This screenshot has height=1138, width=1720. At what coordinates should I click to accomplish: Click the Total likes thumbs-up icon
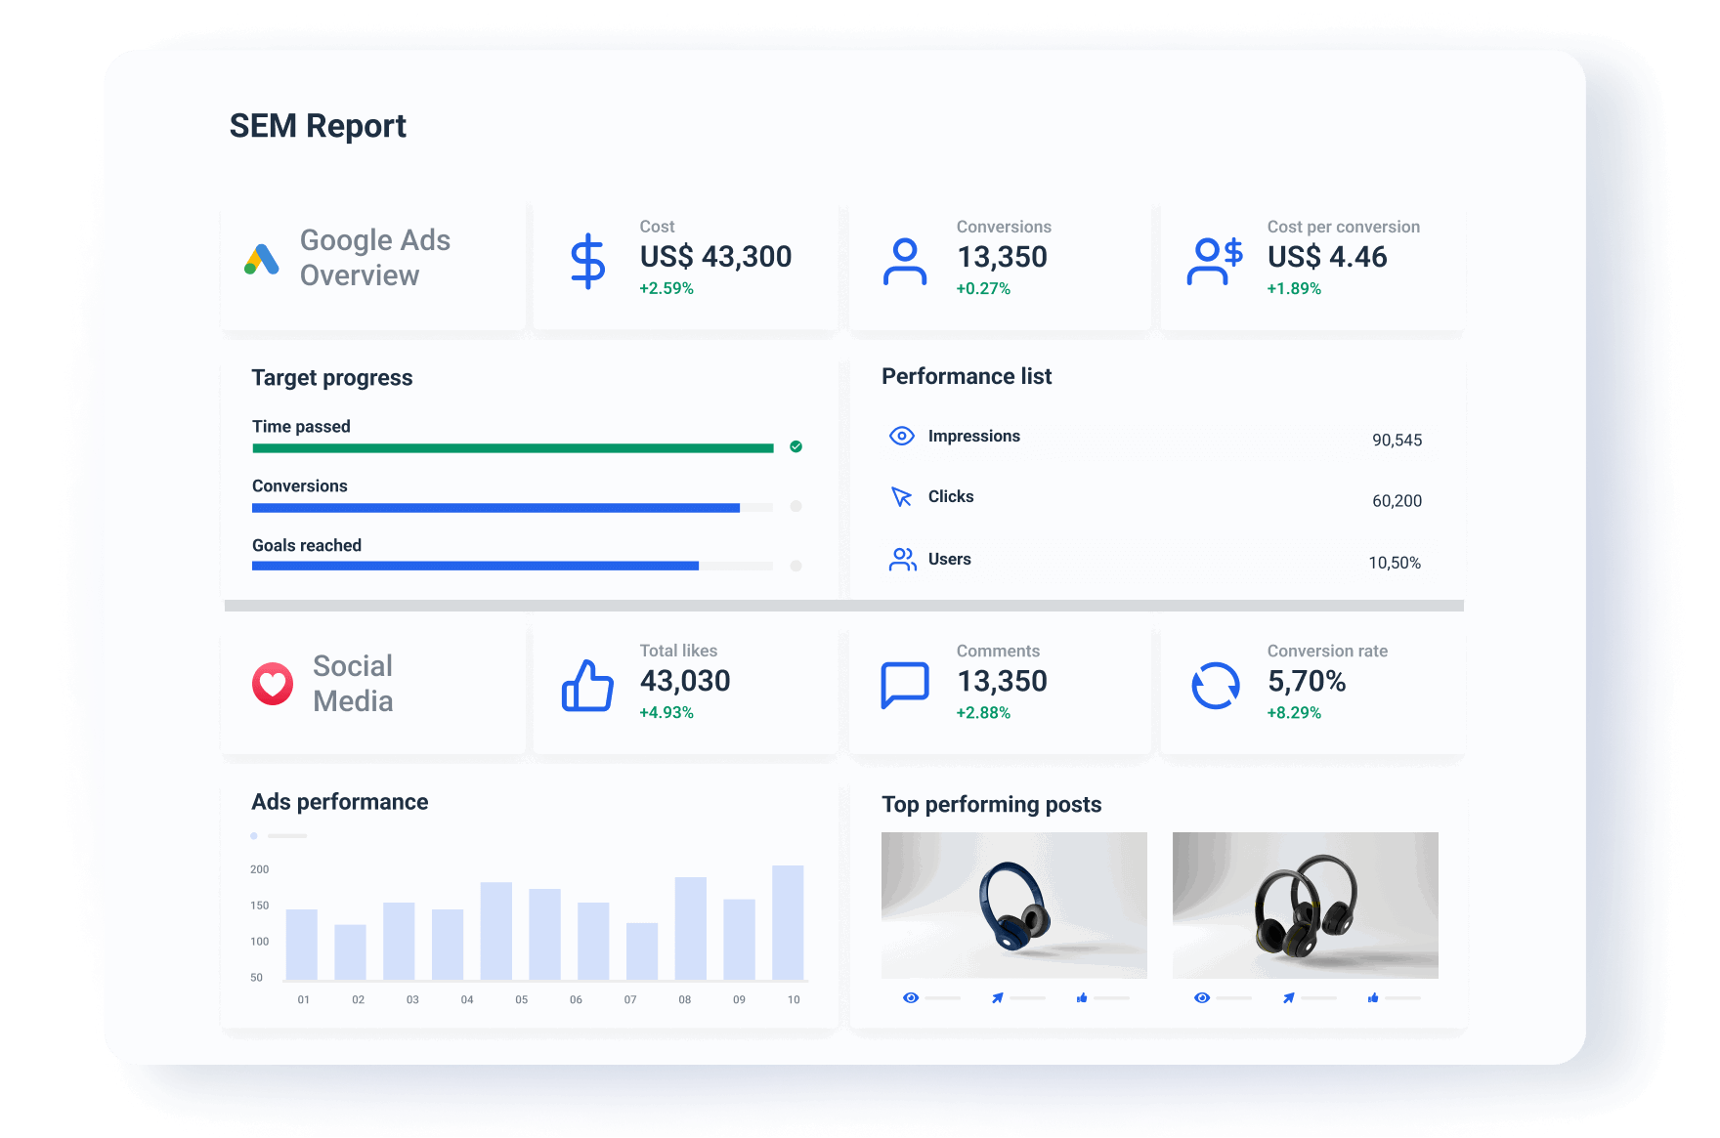click(587, 686)
